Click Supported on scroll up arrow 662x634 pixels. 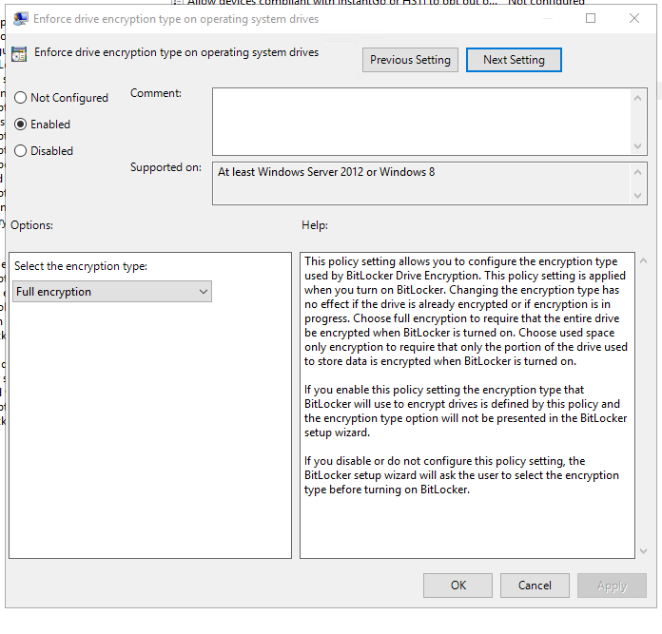638,172
